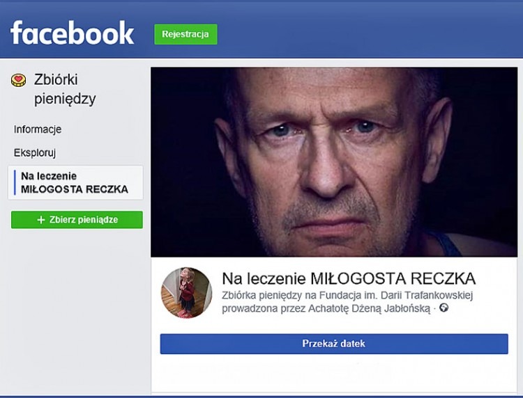Click the Zbierz pieniądze button label

point(84,220)
